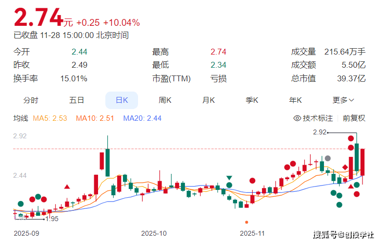
Task: Select the 月K monthly chart tab
Action: (x=209, y=100)
